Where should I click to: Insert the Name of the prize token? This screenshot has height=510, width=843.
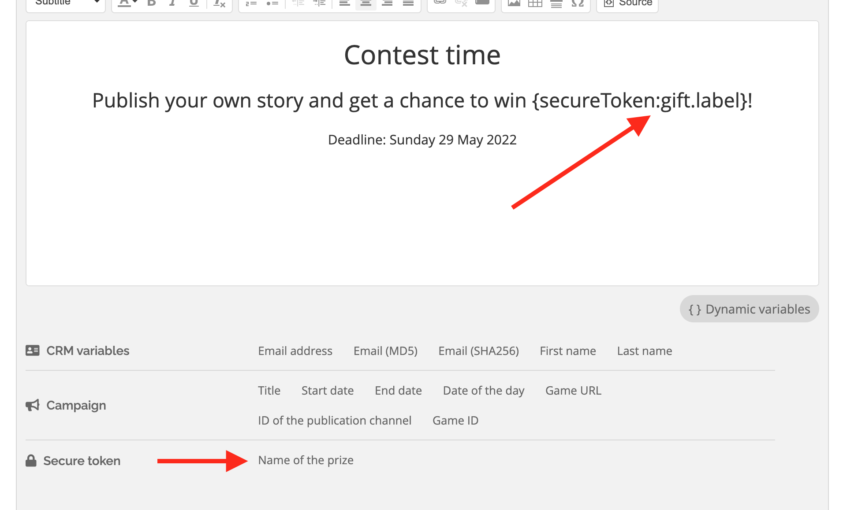coord(306,460)
